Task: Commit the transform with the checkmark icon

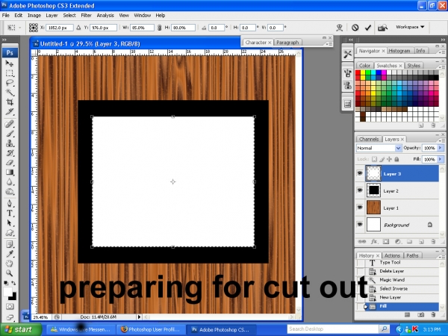Action: (x=368, y=28)
